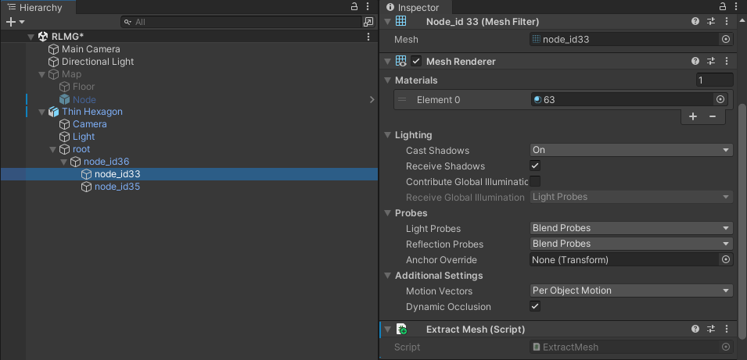Collapse the node_id36 tree item

(63, 162)
